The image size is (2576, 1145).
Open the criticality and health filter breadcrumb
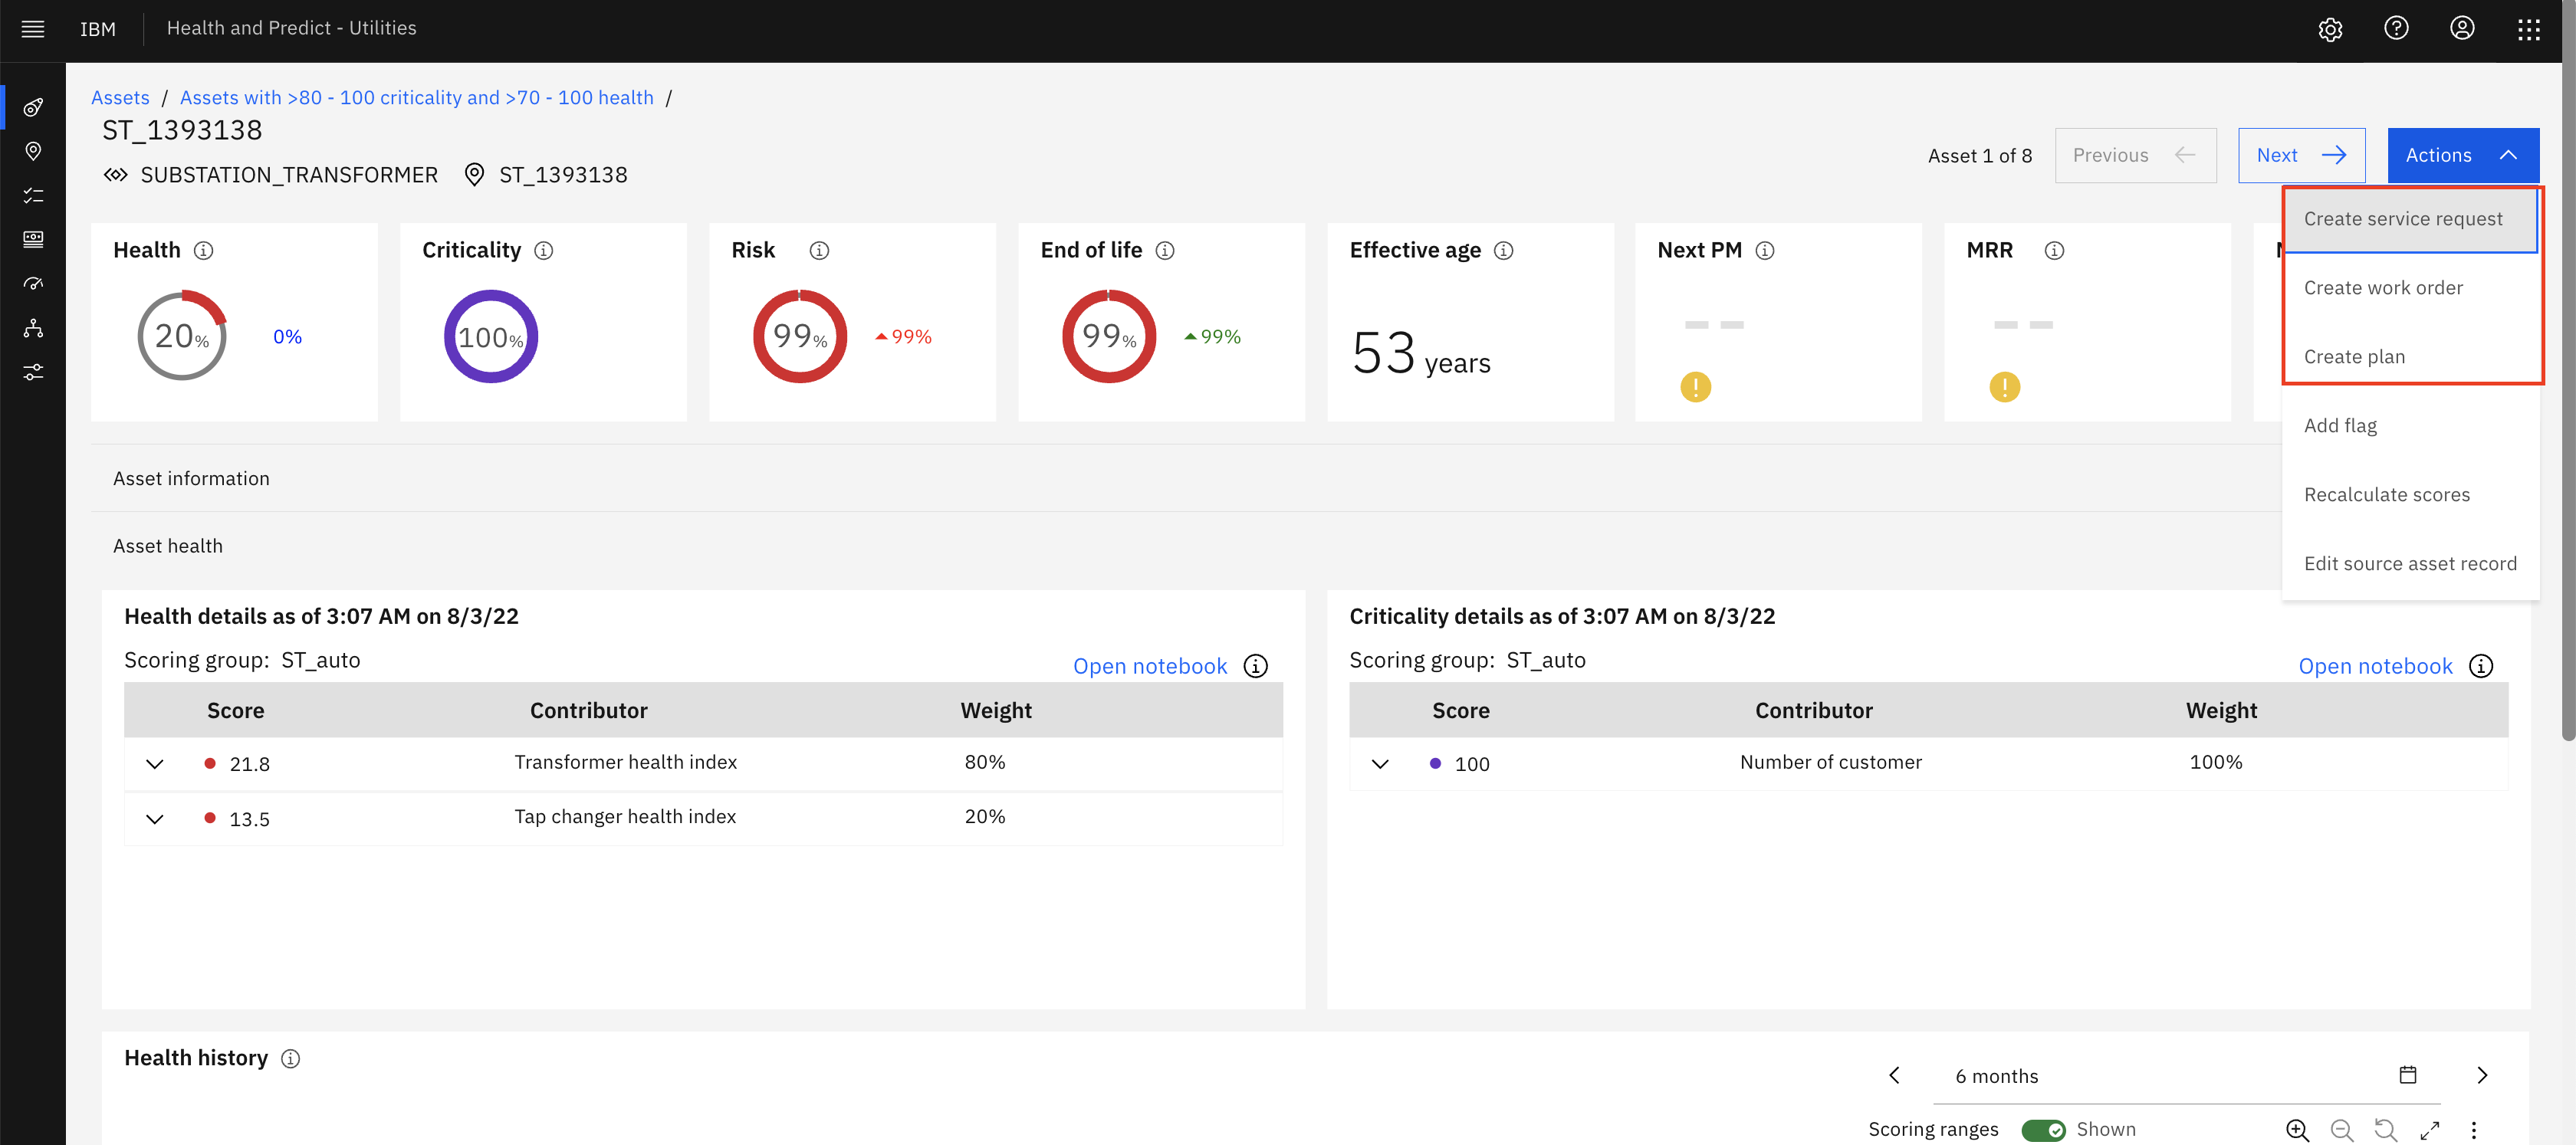pyautogui.click(x=417, y=98)
